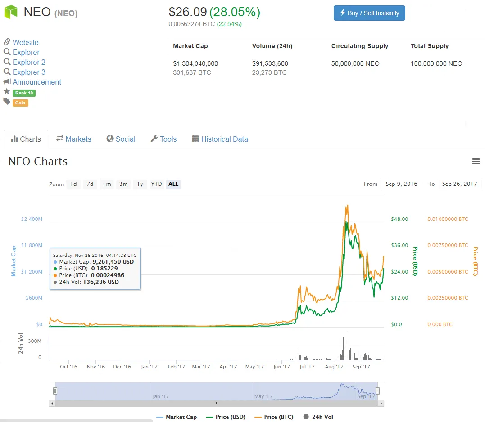Click the magnifier icon next to Explorer 3
The image size is (485, 422).
[x=7, y=72]
